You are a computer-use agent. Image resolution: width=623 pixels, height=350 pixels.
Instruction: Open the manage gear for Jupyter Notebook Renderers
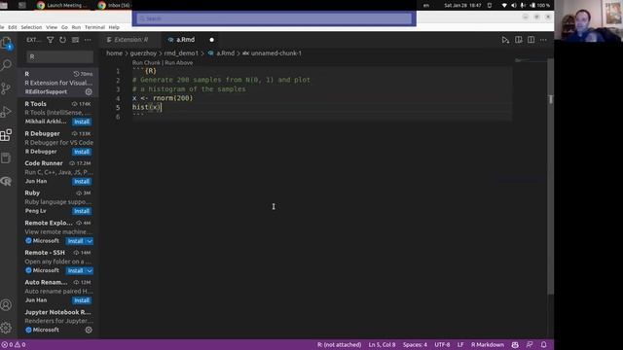pos(89,330)
